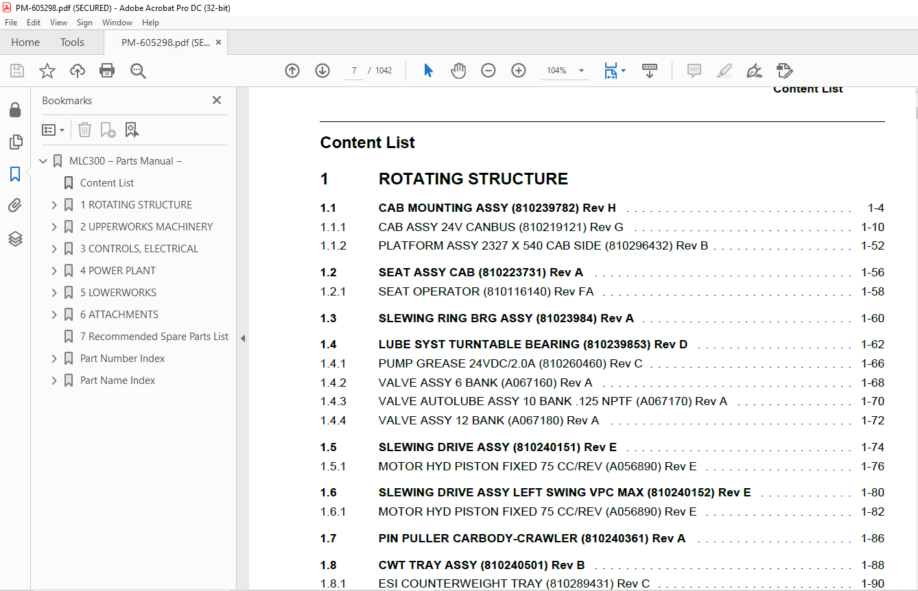
Task: Select the Content List bookmark
Action: pyautogui.click(x=107, y=183)
